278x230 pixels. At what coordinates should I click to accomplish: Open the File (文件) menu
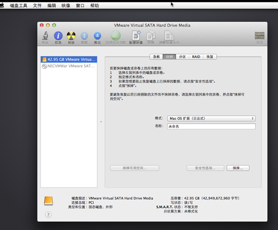point(37,6)
